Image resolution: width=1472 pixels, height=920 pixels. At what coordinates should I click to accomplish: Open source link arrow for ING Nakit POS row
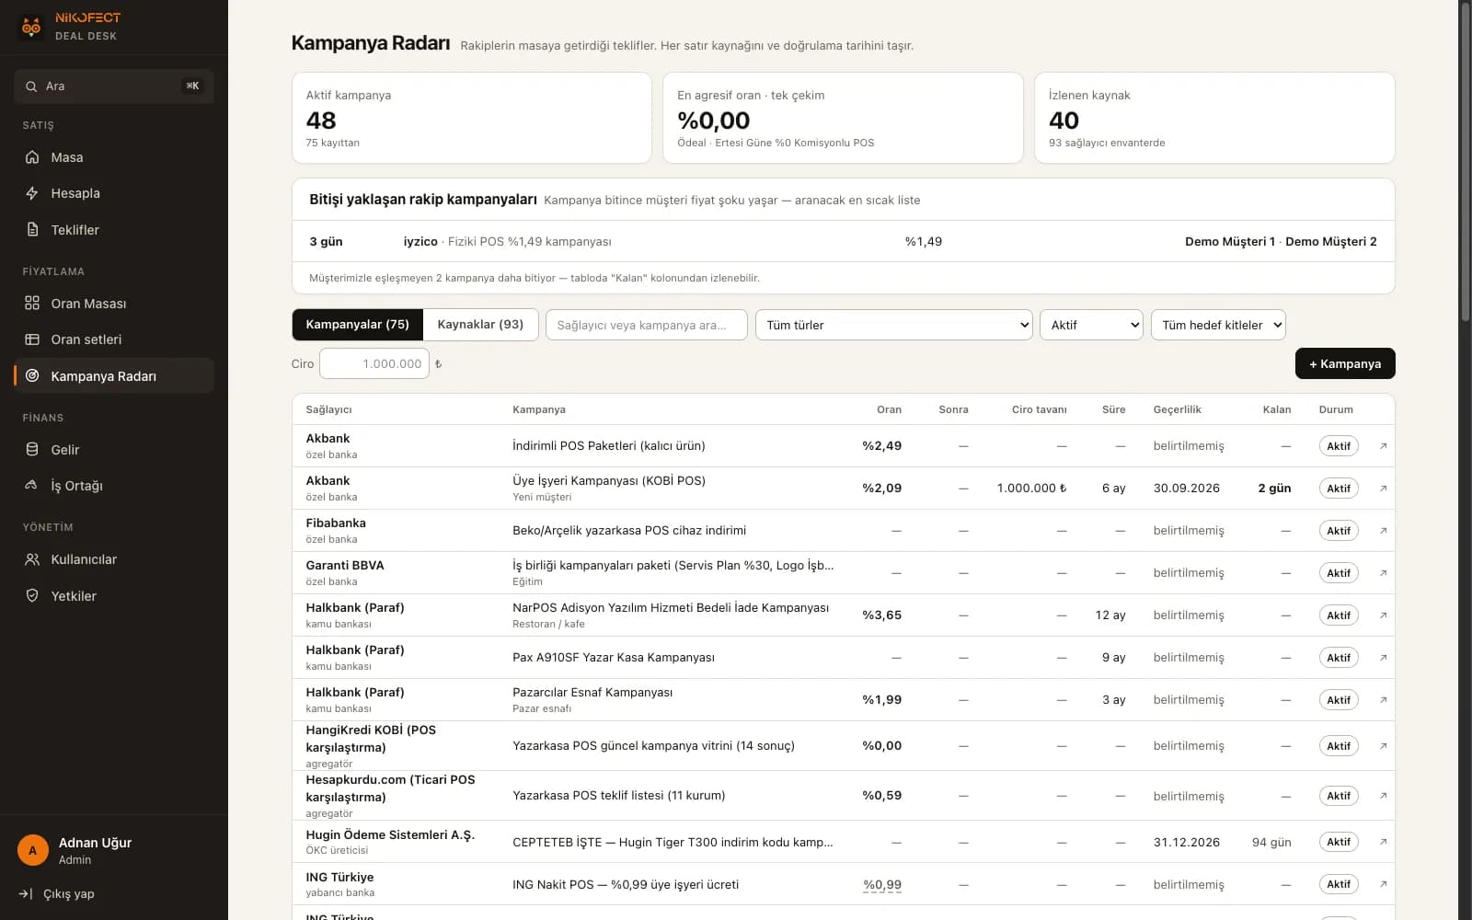pos(1383,884)
